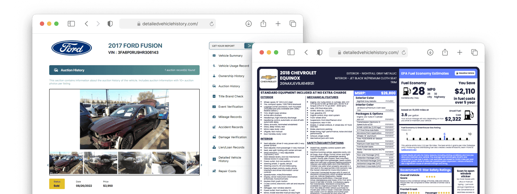Toggle sidebar icon in Ford Fusion window
This screenshot has height=194, width=517.
click(71, 24)
